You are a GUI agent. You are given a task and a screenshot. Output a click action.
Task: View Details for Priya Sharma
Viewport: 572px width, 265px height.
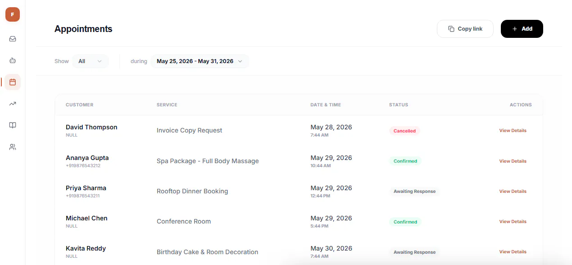[513, 192]
